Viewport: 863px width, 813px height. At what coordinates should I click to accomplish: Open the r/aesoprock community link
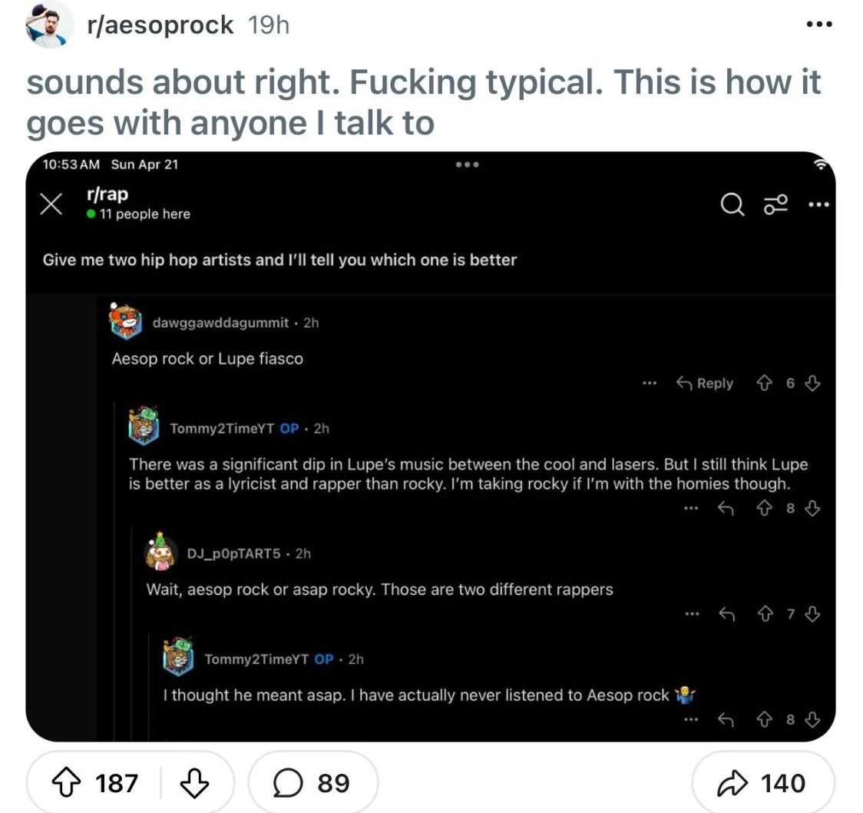click(x=161, y=25)
